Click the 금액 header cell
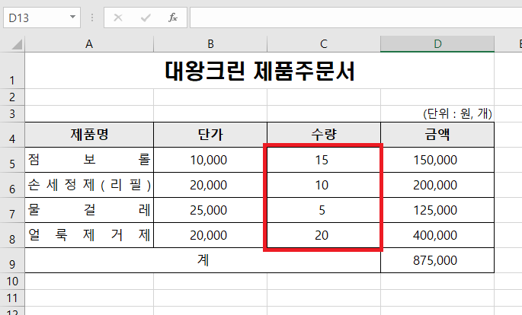Viewport: 522px width, 315px height. pos(437,135)
